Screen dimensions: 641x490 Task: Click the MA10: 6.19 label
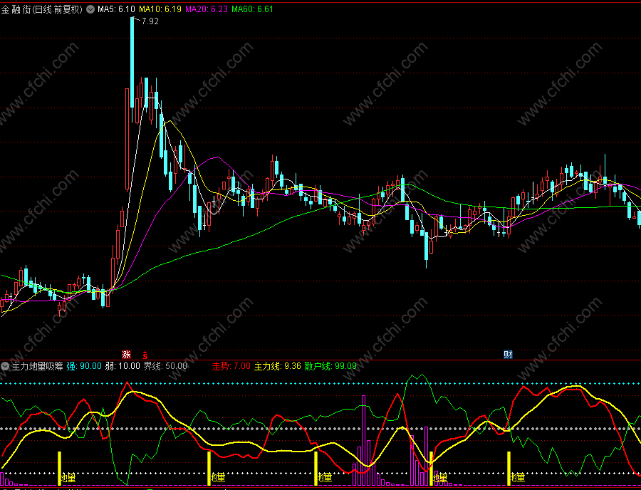(160, 9)
